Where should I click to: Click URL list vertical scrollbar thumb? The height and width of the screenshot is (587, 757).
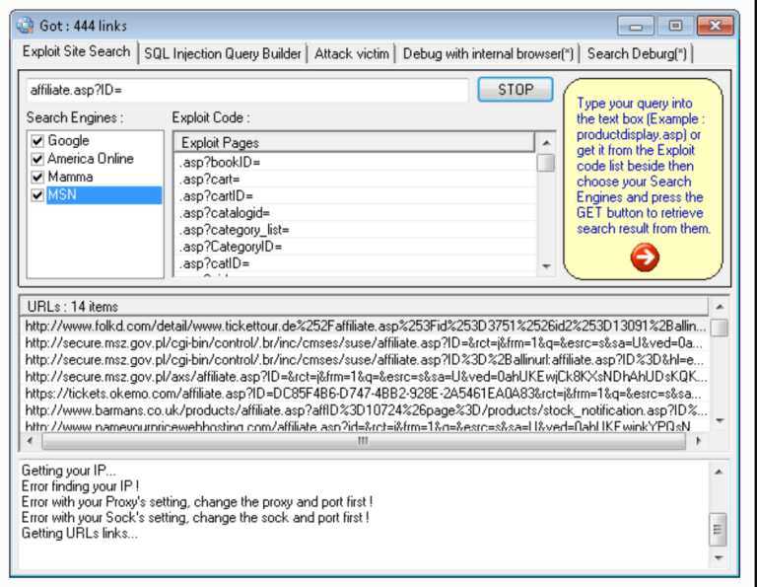[720, 328]
